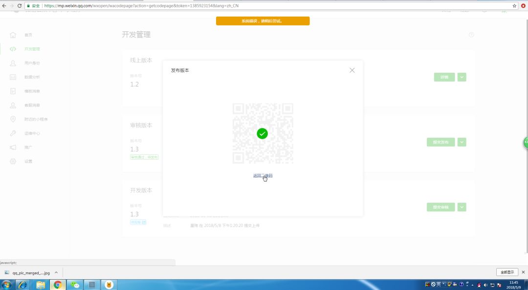Reload the page with refresh icon

[x=20, y=6]
